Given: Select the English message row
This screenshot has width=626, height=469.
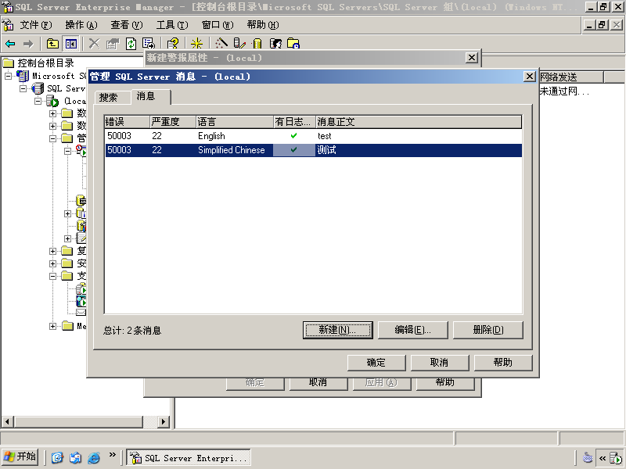Looking at the screenshot, I should pos(314,136).
